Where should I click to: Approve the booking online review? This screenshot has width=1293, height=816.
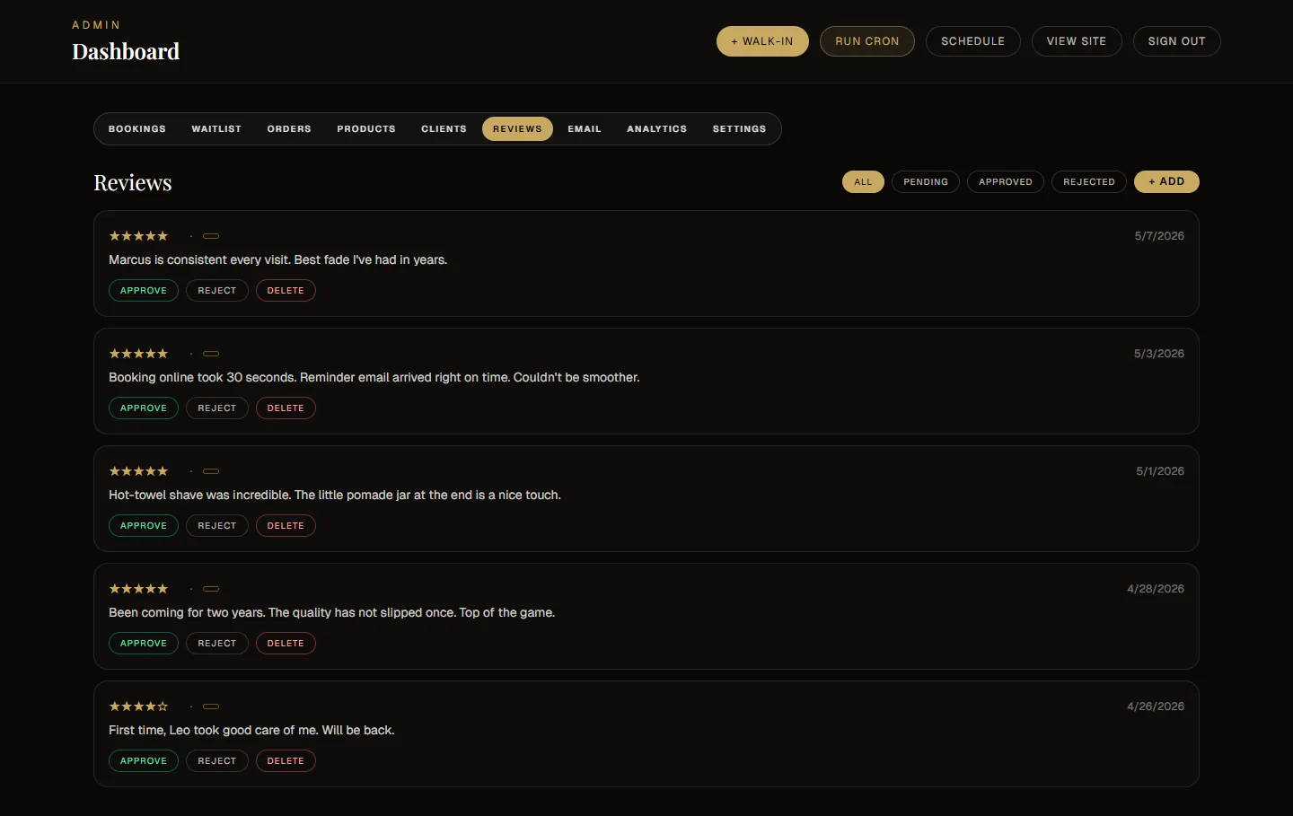[x=144, y=408]
